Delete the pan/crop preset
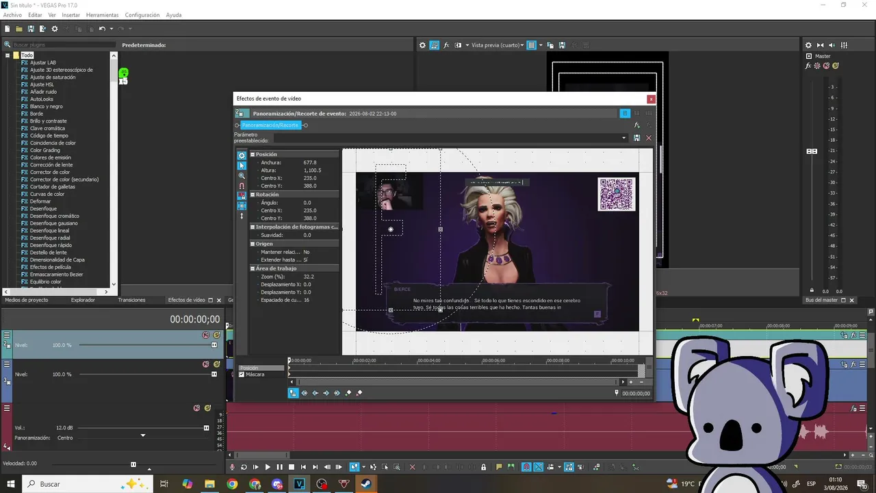Screen dimensions: 876x493 click(649, 138)
